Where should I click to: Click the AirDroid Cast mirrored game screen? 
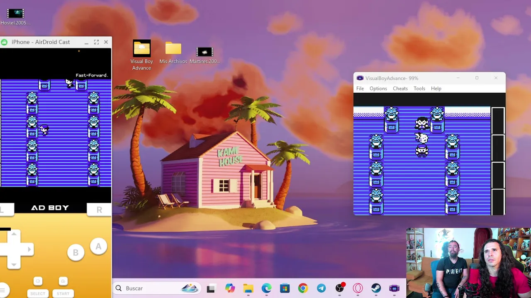56,133
